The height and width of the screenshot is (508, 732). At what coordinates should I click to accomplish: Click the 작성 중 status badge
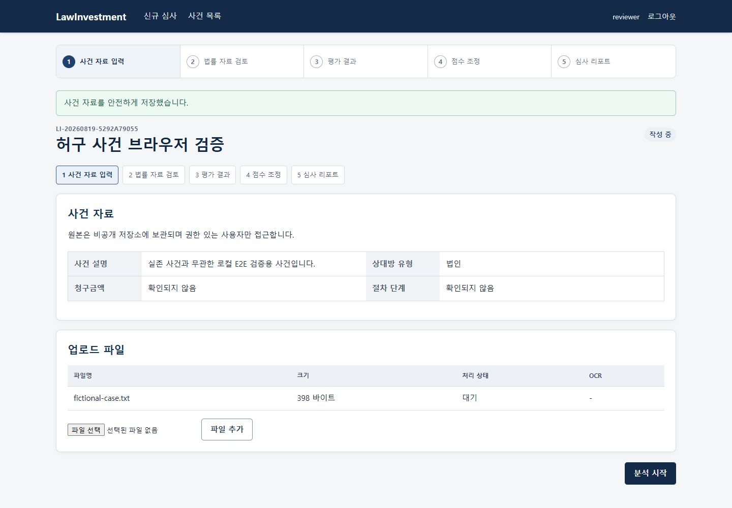click(660, 135)
